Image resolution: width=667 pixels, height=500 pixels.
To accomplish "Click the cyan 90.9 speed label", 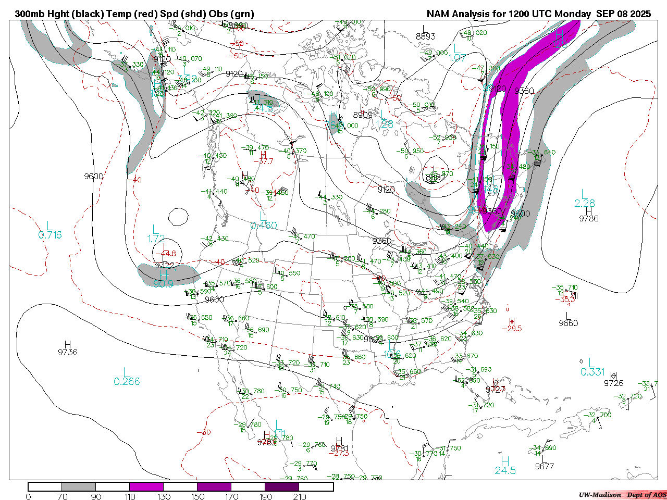I will pos(163,284).
